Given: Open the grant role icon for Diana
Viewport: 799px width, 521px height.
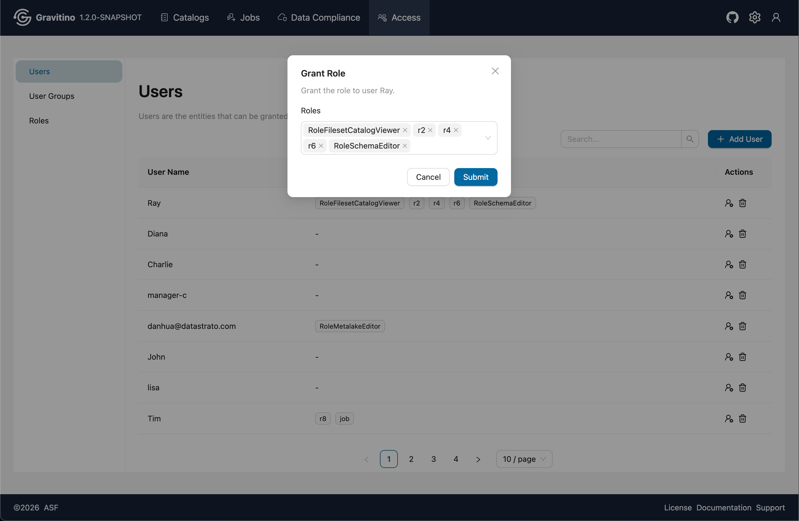Looking at the screenshot, I should 729,233.
